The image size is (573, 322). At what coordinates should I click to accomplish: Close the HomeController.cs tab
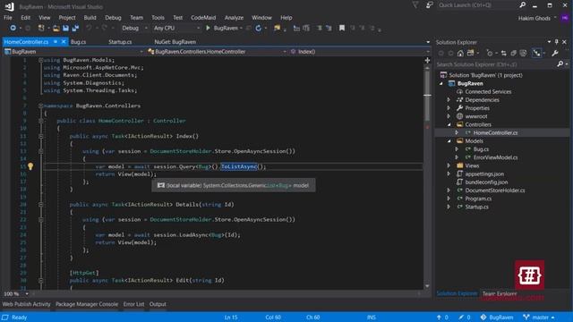coord(64,42)
